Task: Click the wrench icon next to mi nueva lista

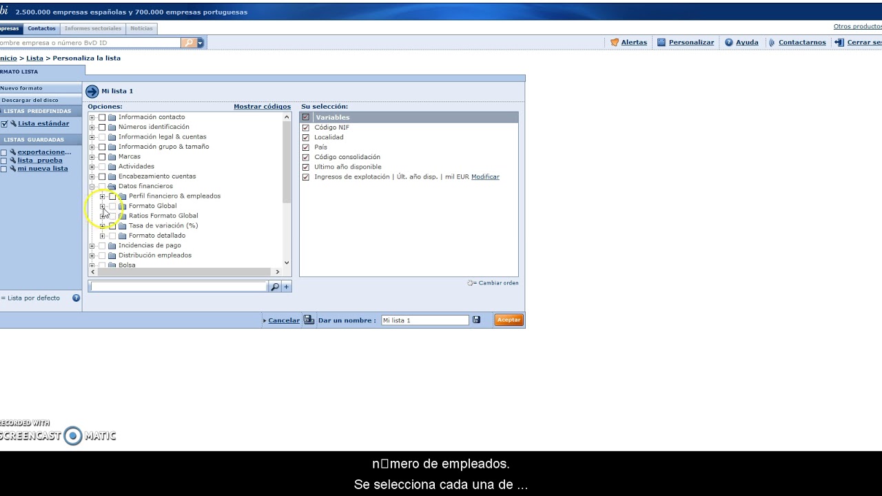Action: (13, 169)
